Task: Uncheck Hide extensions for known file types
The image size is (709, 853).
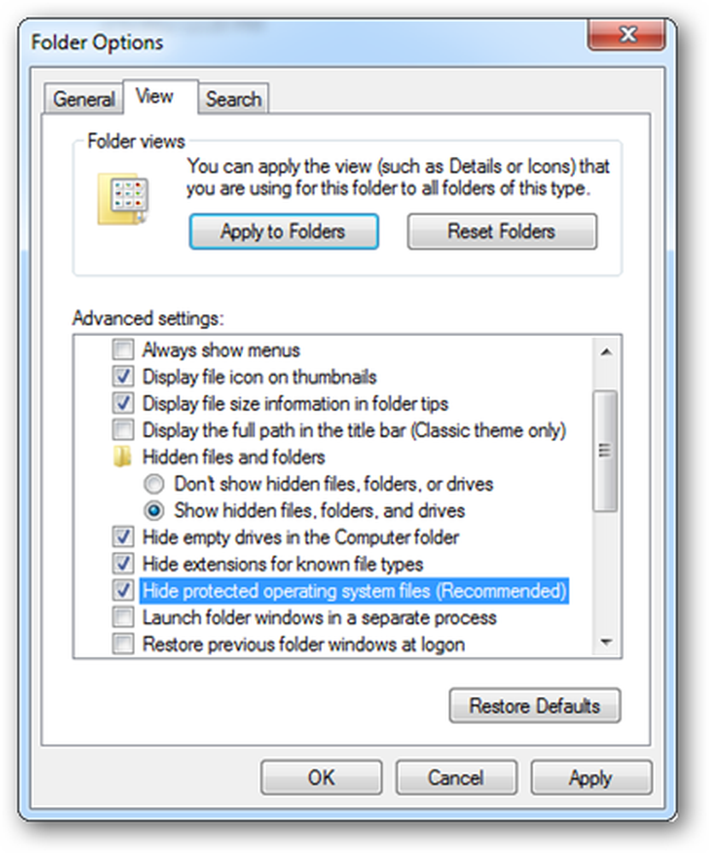Action: click(x=123, y=564)
